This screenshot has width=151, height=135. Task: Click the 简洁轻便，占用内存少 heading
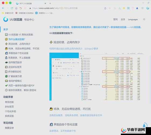pyautogui.click(x=67, y=42)
